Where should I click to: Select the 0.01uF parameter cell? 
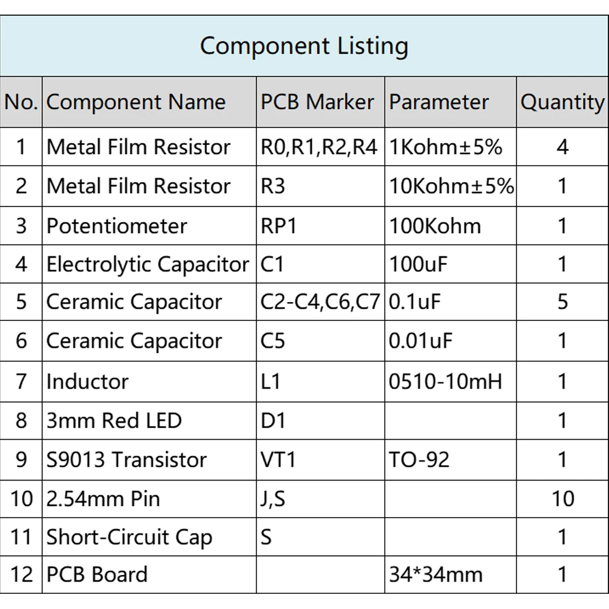point(451,341)
